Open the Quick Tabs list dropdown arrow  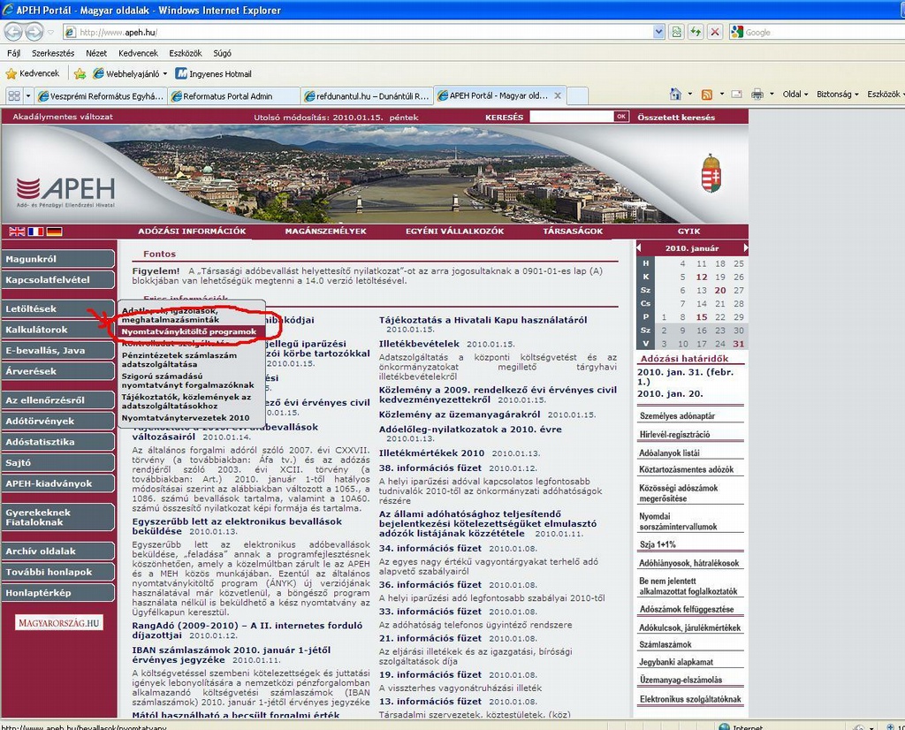[27, 95]
